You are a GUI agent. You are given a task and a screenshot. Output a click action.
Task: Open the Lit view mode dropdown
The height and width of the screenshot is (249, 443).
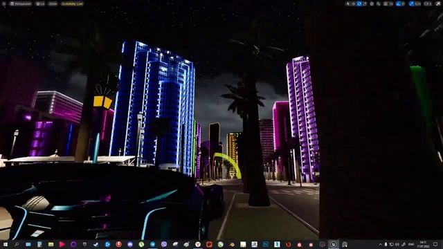40,3
